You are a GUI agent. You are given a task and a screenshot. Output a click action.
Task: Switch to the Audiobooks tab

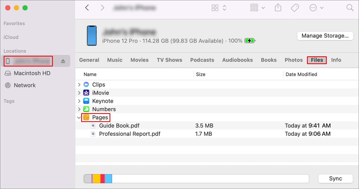[x=238, y=60]
